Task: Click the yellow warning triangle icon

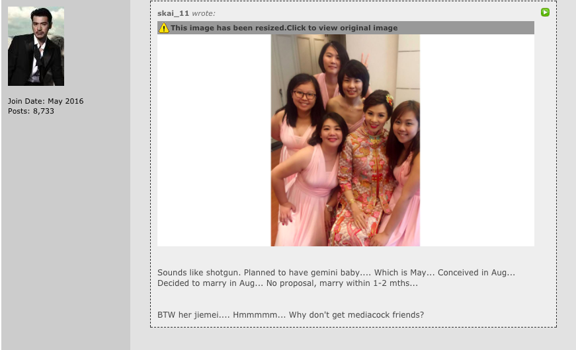Action: [x=164, y=28]
